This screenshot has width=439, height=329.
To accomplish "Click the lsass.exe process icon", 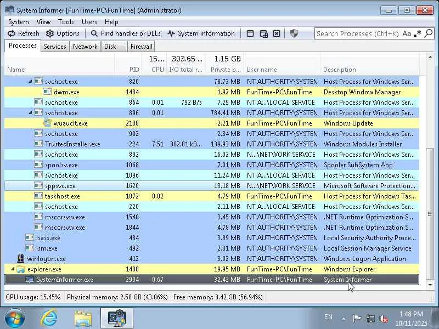I will coord(30,237).
